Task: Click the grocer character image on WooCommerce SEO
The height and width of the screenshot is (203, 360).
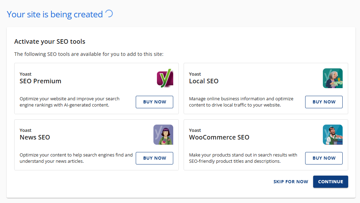Action: (333, 134)
